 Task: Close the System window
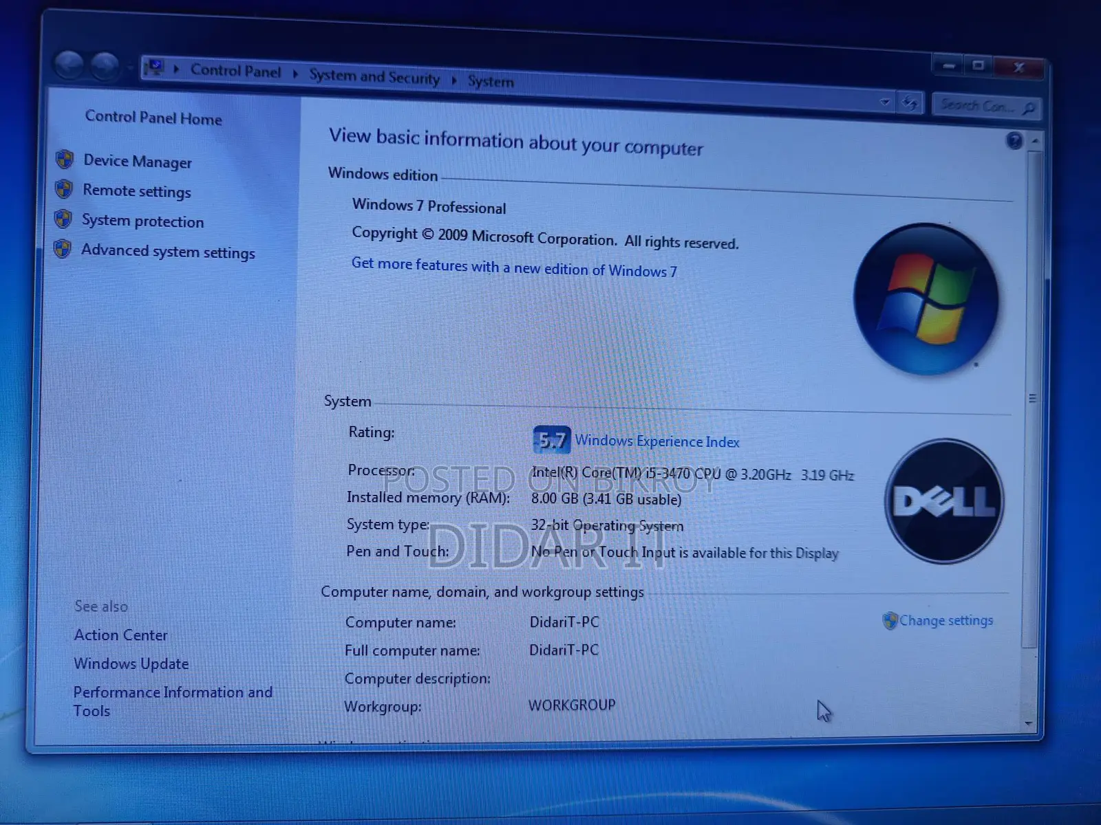coord(1019,67)
